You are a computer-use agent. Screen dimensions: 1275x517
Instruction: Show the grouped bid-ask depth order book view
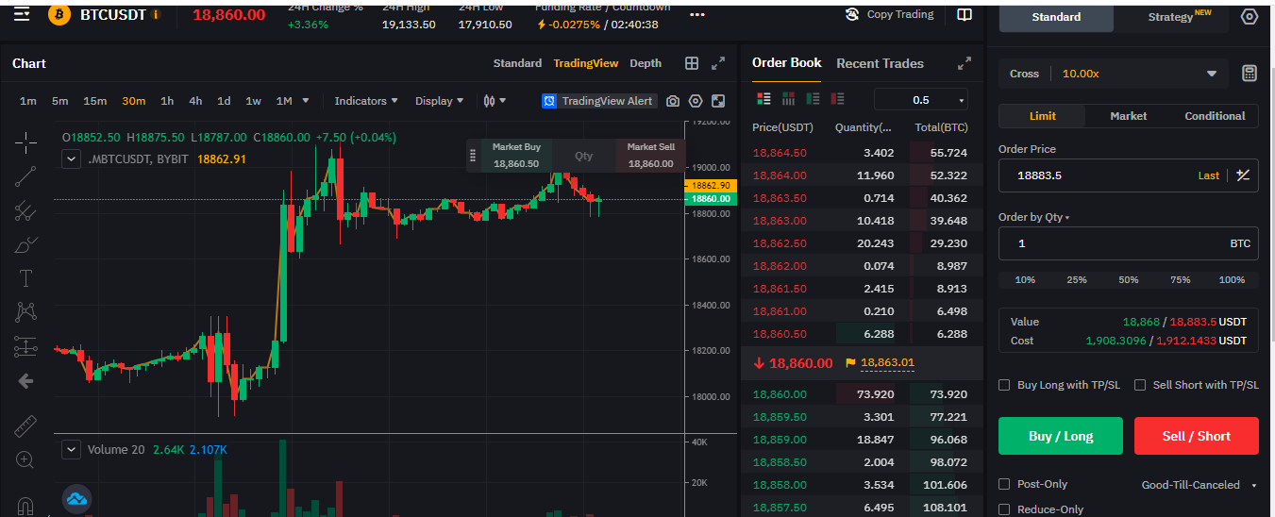tap(788, 99)
